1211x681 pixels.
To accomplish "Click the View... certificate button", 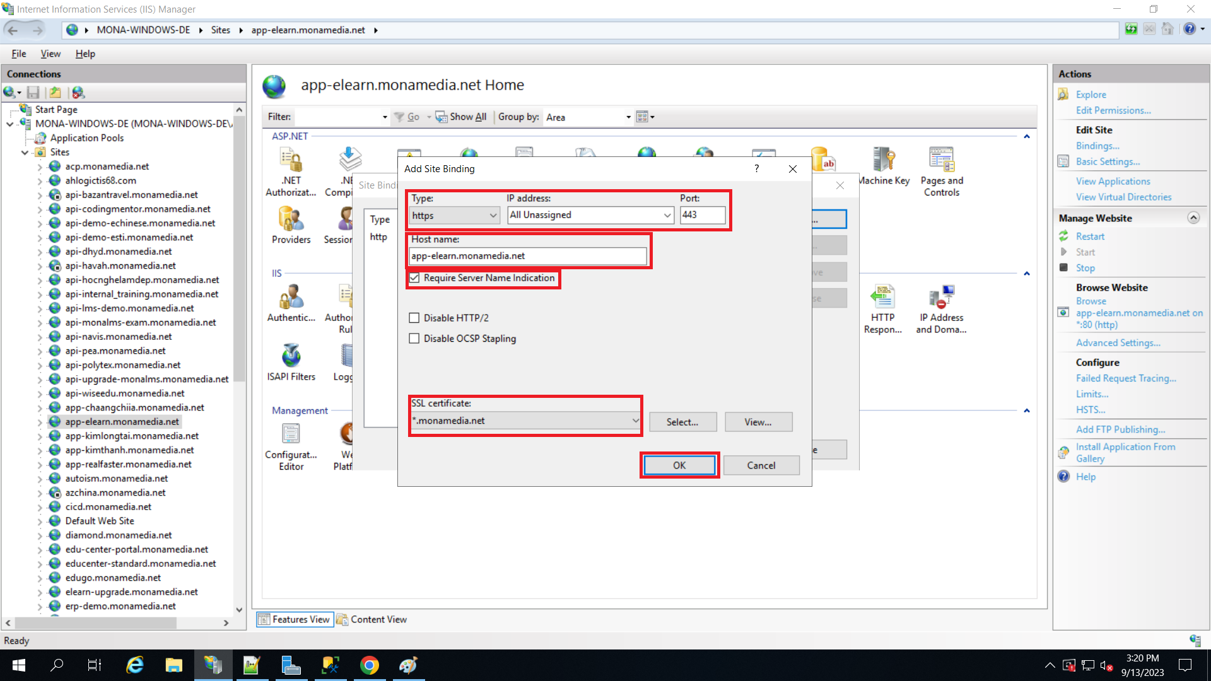I will [x=758, y=422].
